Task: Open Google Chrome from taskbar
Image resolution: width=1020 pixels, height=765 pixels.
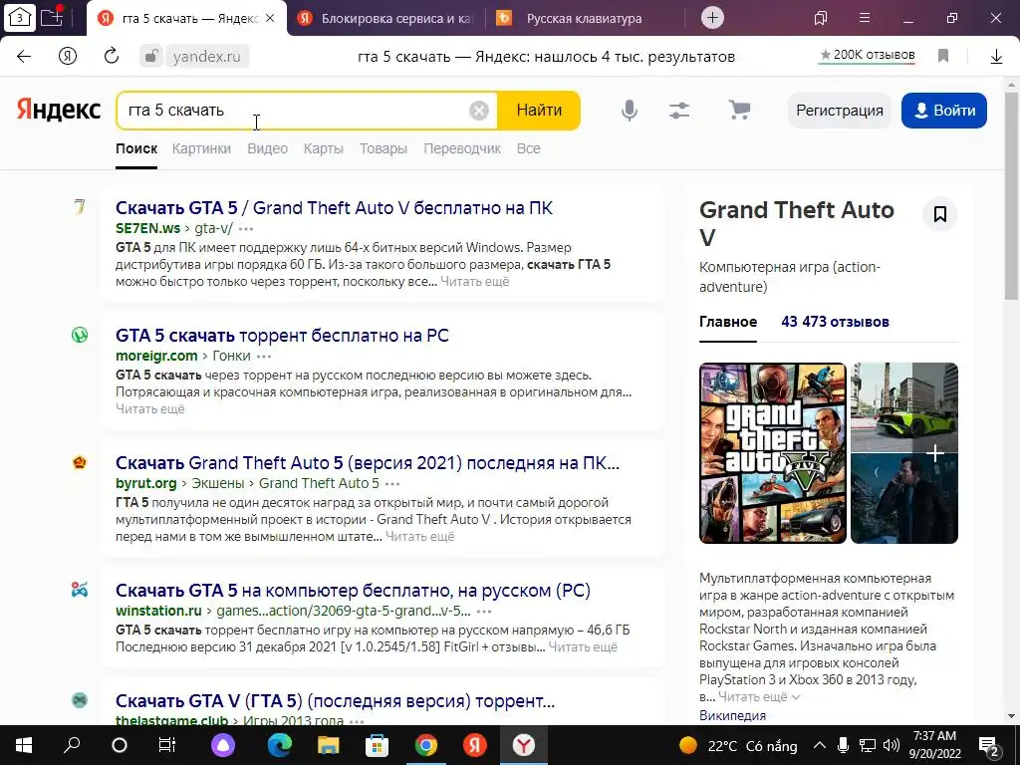Action: coord(426,745)
